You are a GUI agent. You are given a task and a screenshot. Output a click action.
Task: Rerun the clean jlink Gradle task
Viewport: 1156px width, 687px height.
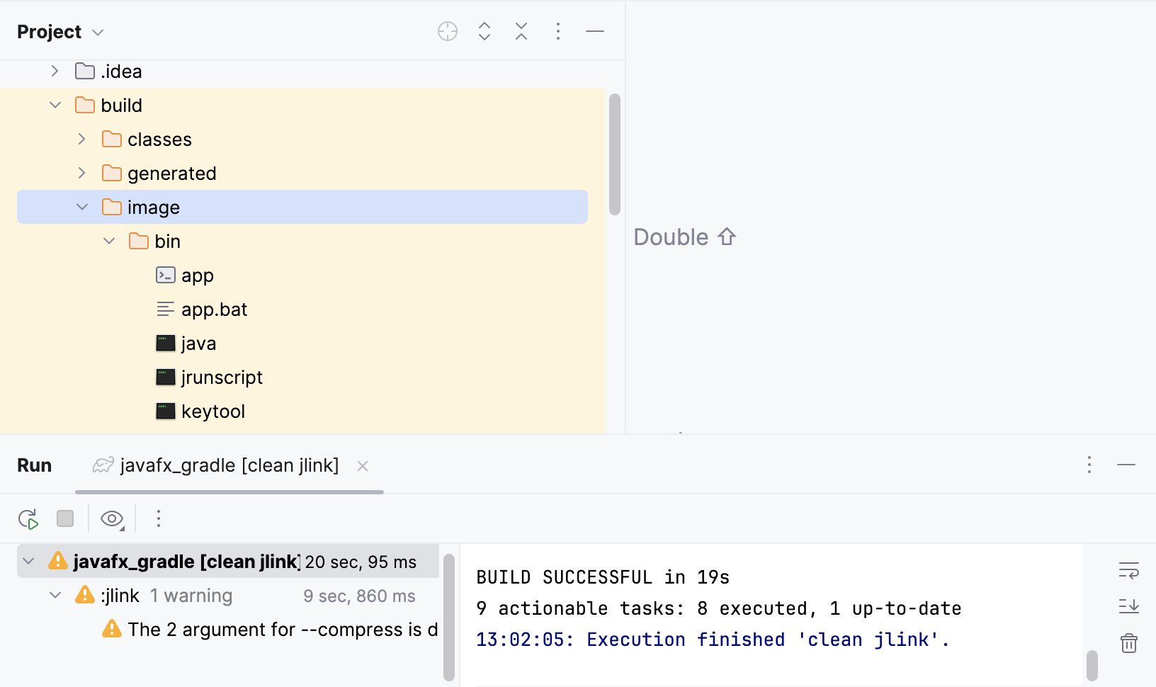[x=28, y=519]
